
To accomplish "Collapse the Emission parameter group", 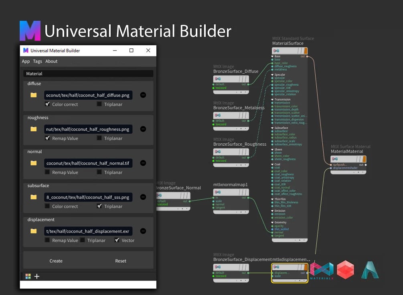I will point(272,211).
